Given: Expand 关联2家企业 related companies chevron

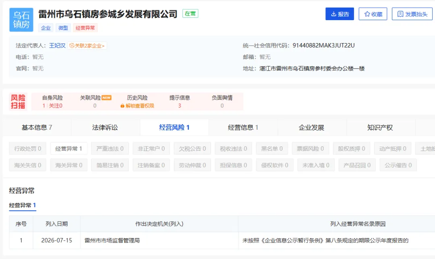Looking at the screenshot, I should (x=103, y=46).
